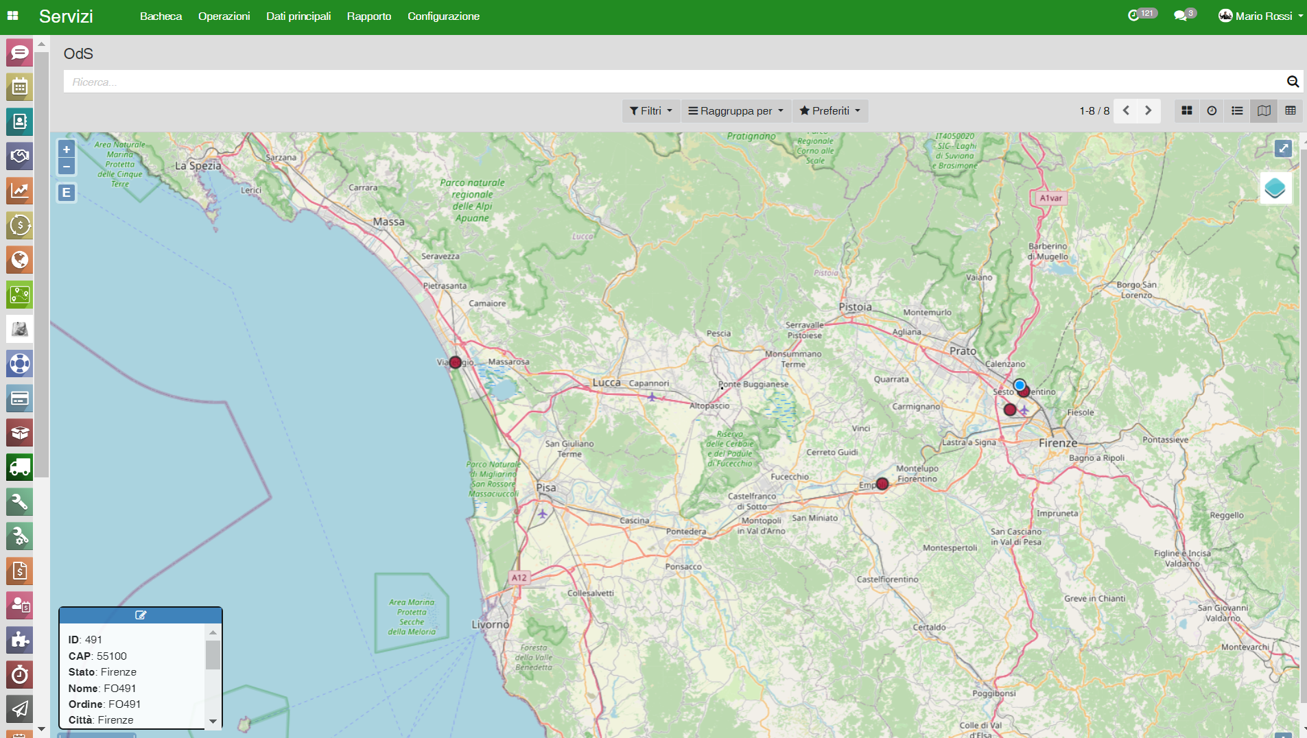
Task: Toggle fullscreen map mode
Action: pyautogui.click(x=1283, y=148)
